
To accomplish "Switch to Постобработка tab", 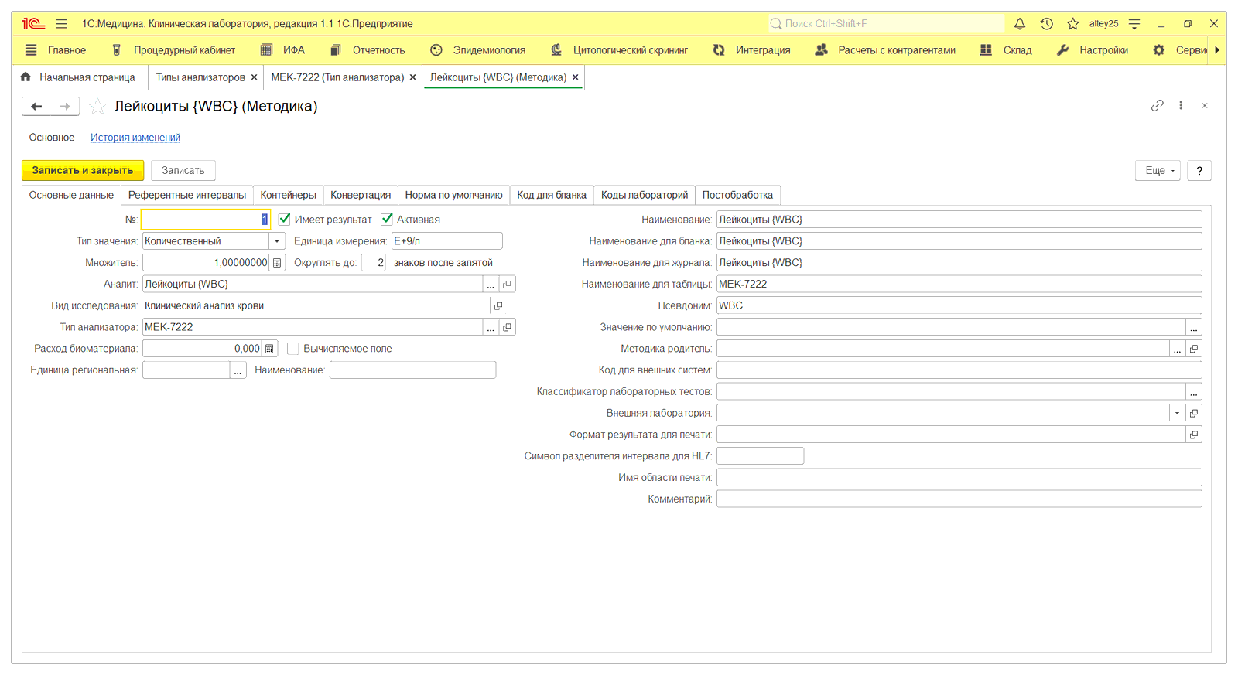I will (x=737, y=196).
